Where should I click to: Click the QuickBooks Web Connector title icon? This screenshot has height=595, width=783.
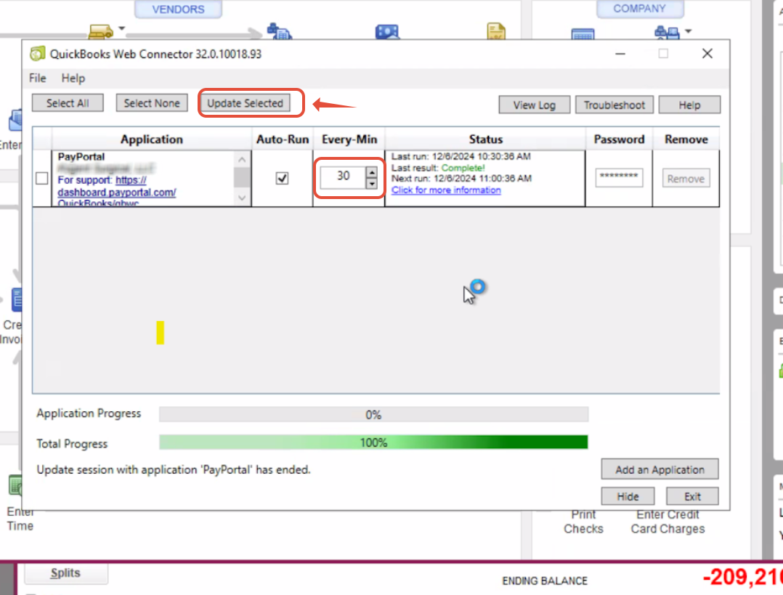point(38,54)
